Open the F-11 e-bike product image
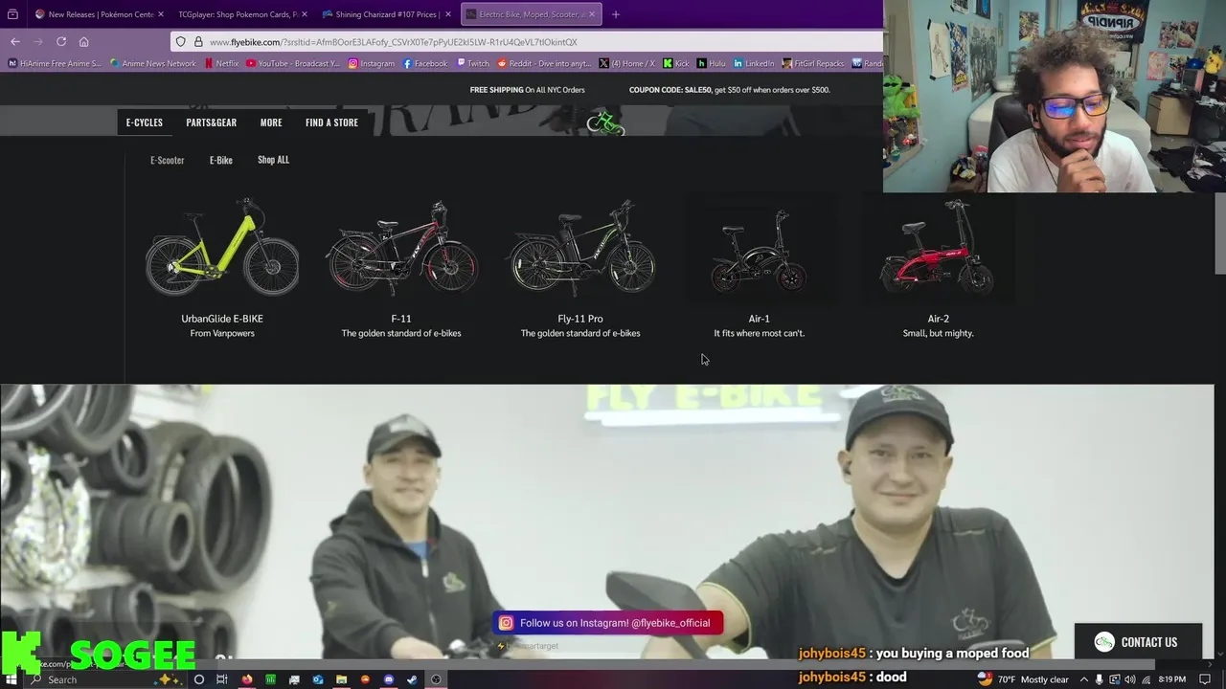 (401, 248)
